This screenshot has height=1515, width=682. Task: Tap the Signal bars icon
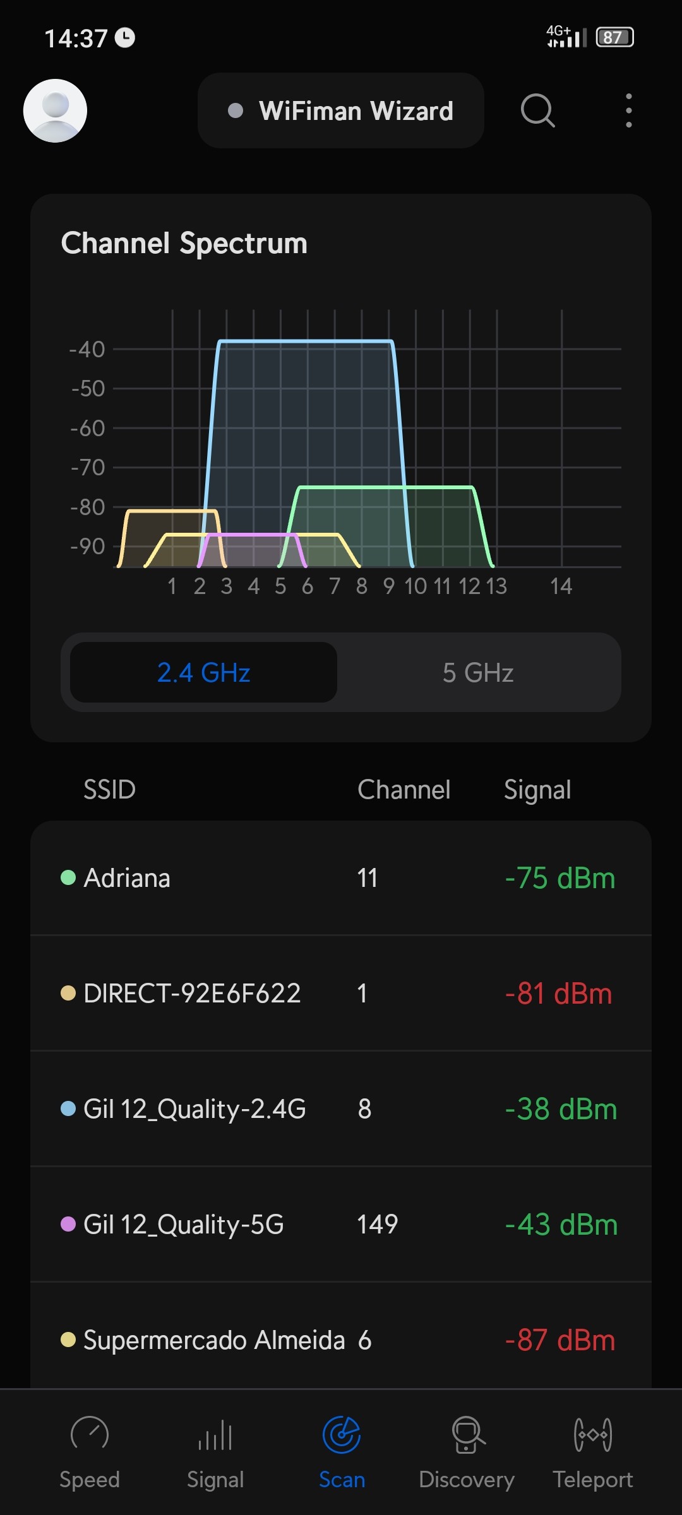(215, 1434)
